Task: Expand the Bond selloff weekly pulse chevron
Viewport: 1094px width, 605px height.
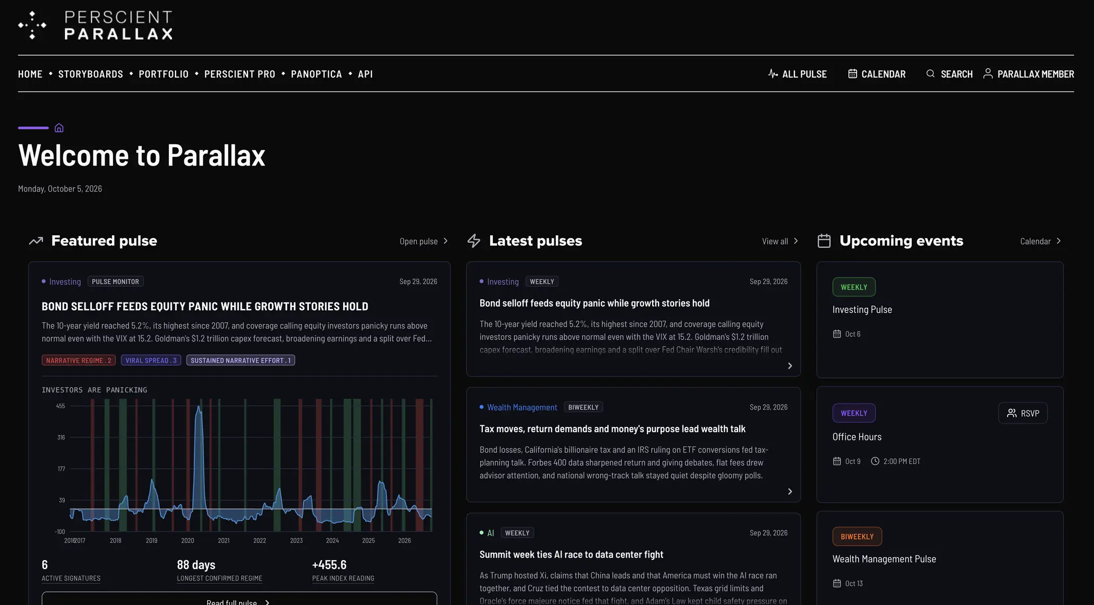Action: click(x=790, y=366)
